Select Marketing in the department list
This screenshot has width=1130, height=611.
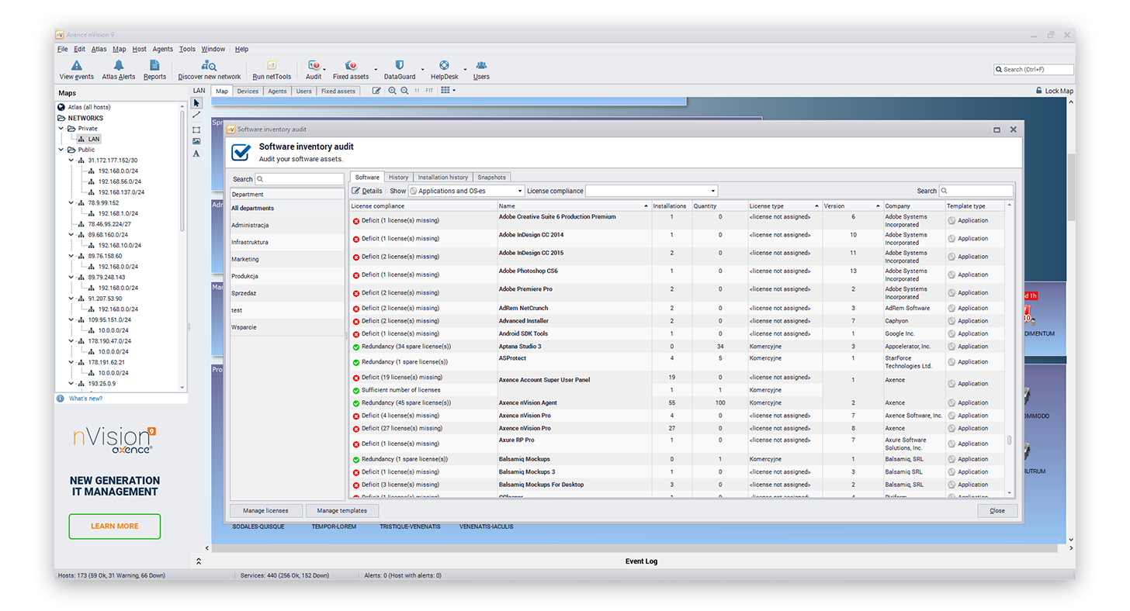coord(245,259)
